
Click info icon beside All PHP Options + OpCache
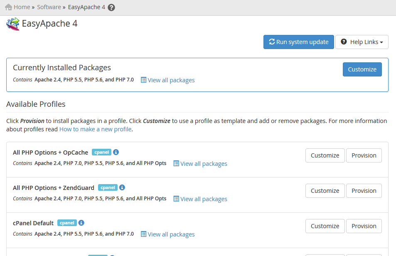116,152
